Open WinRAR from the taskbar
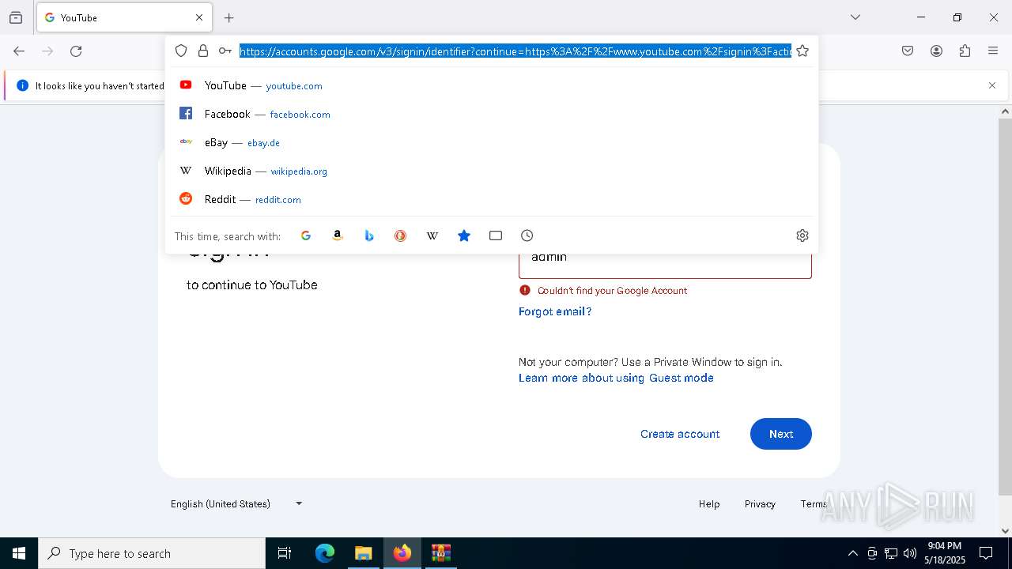This screenshot has width=1012, height=569. (x=441, y=553)
